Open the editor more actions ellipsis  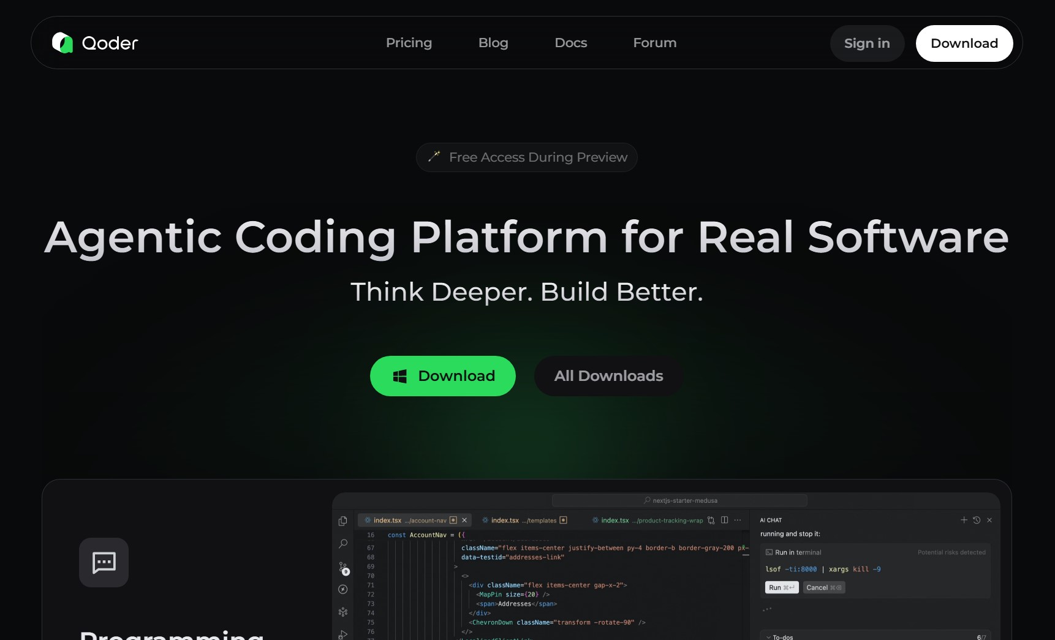coord(738,520)
